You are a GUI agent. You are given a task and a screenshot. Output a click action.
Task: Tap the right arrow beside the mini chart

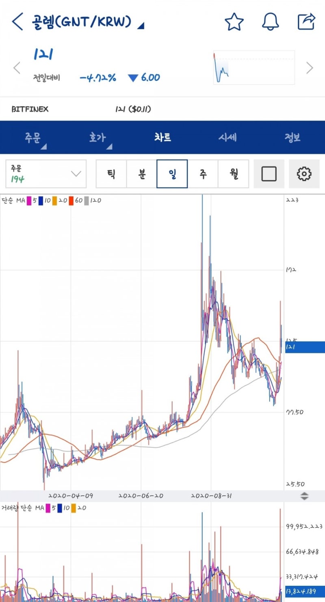coord(310,68)
